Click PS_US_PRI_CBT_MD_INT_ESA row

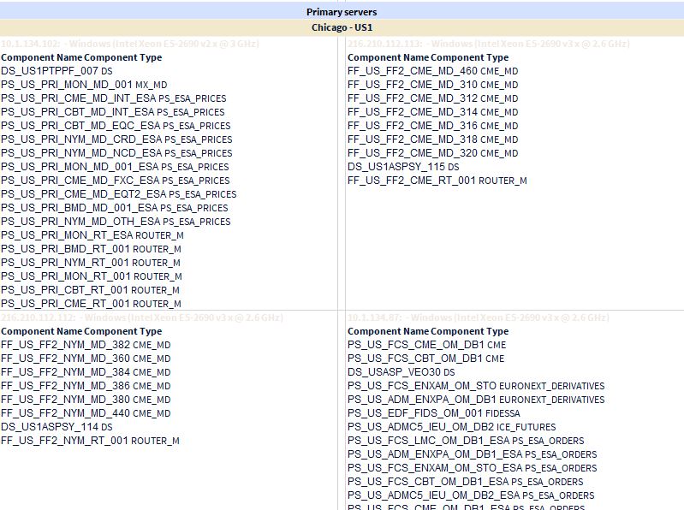(112, 112)
